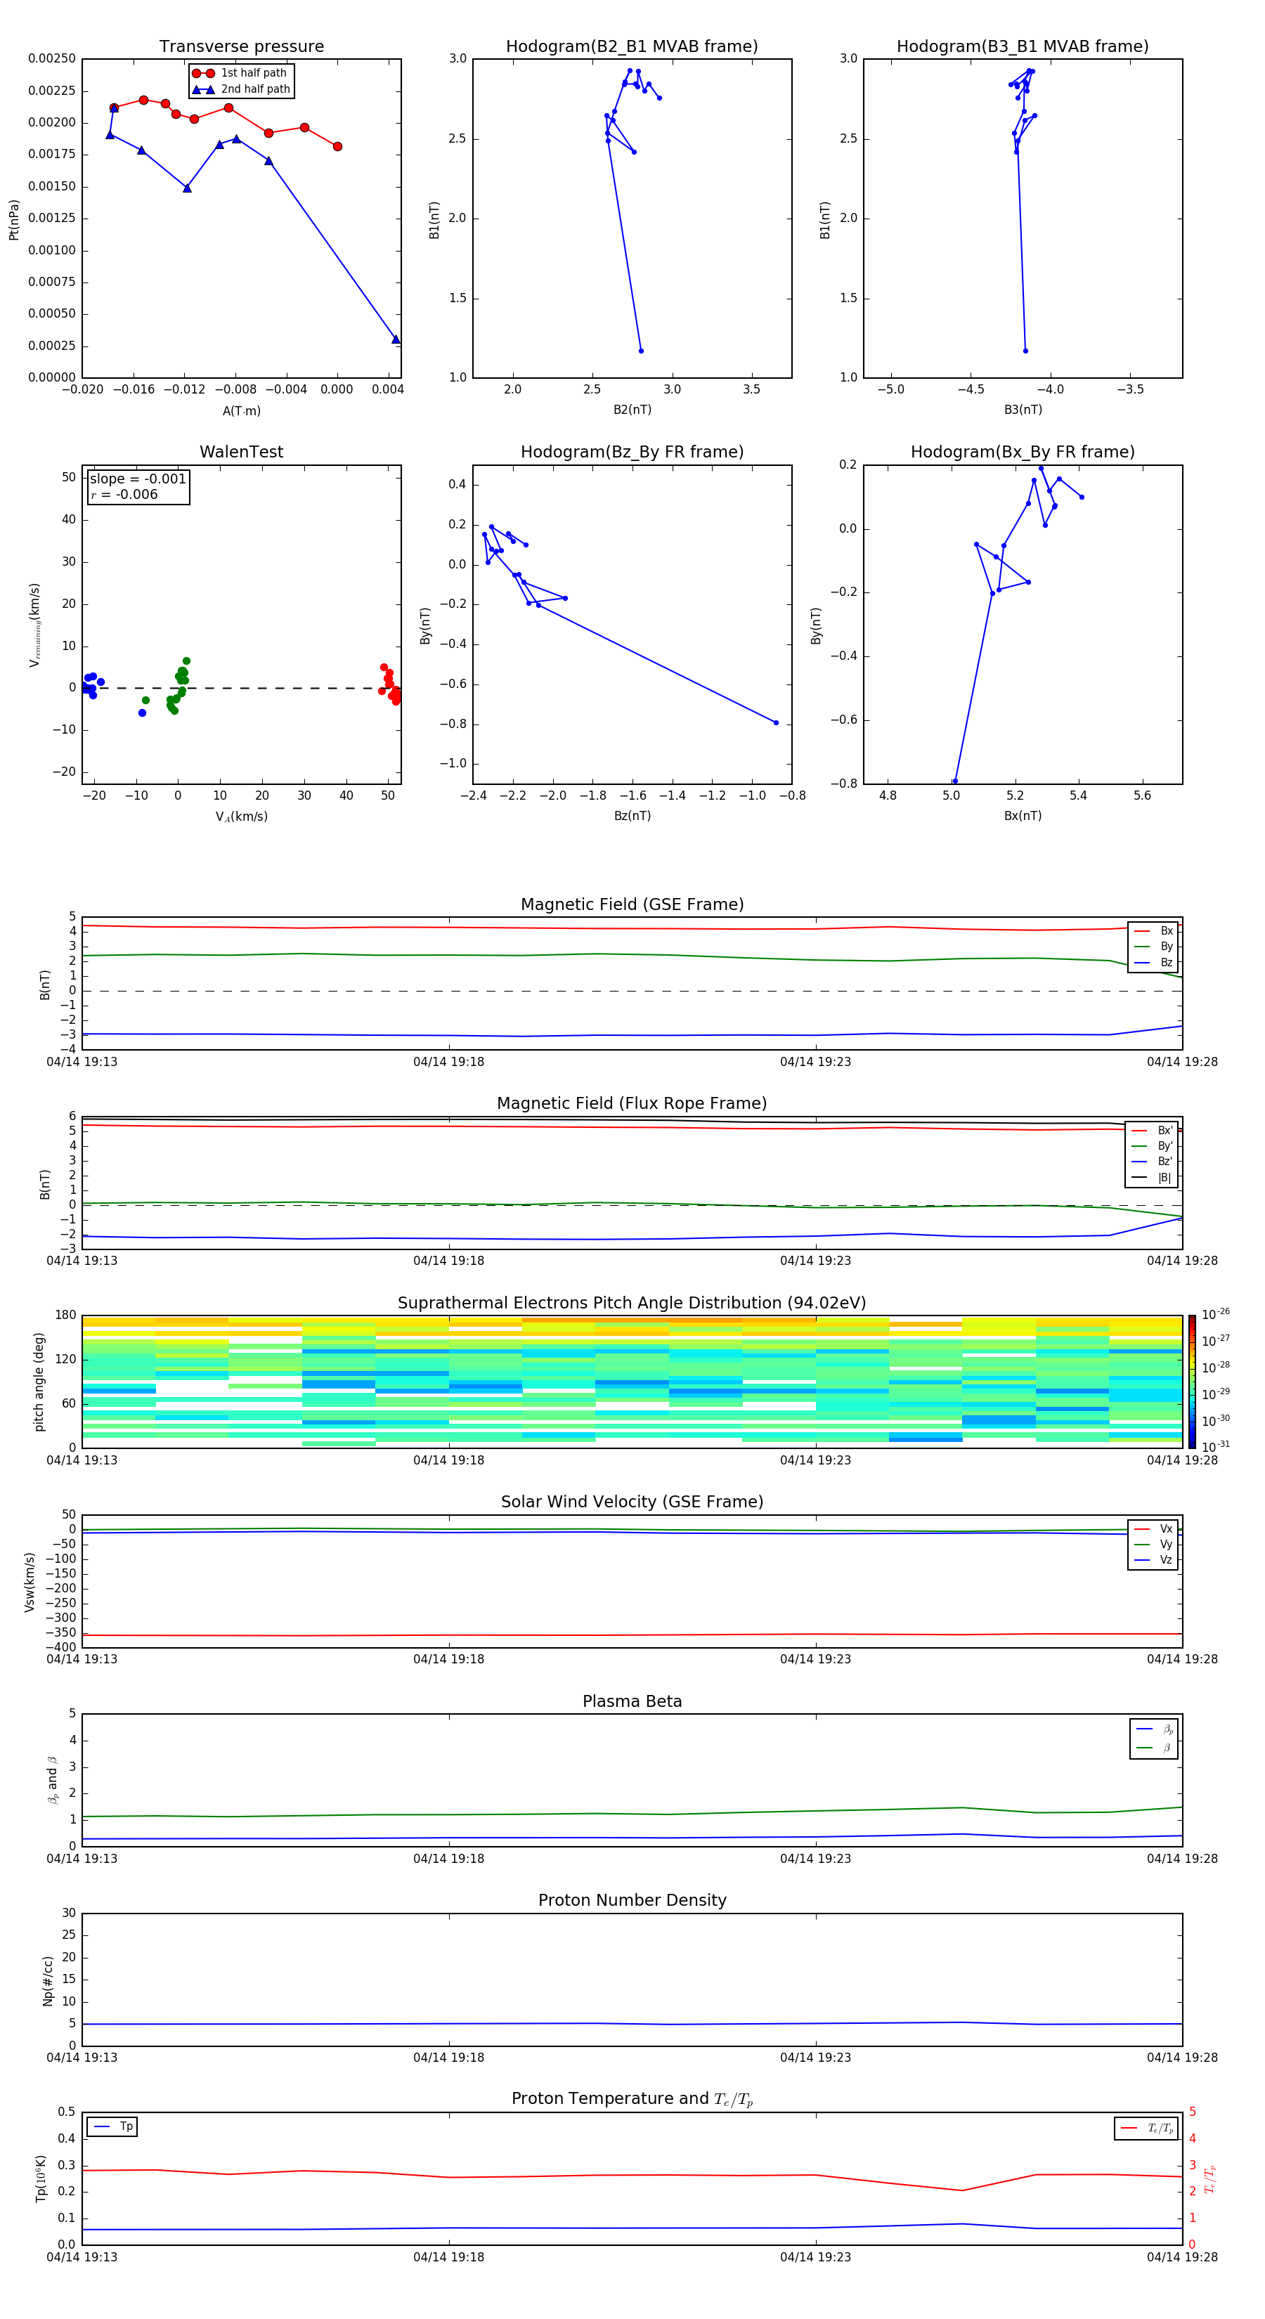Viewport: 1265px width, 2319px height.
Task: Click the 'Solar Wind Velocity (GSE Frame)' title
Action: 632,1502
